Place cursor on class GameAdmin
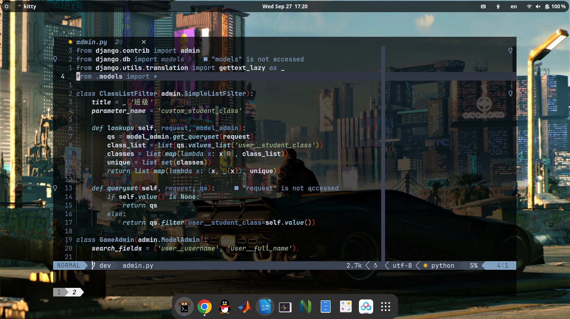 click(x=142, y=240)
